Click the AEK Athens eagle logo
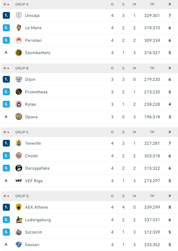 tap(19, 207)
